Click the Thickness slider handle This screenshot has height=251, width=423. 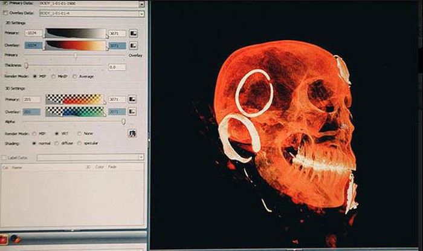[26, 65]
